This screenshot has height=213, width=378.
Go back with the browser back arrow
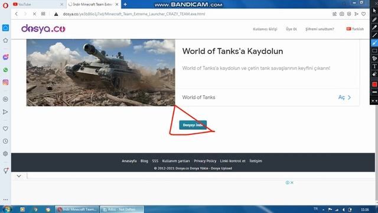(17, 14)
